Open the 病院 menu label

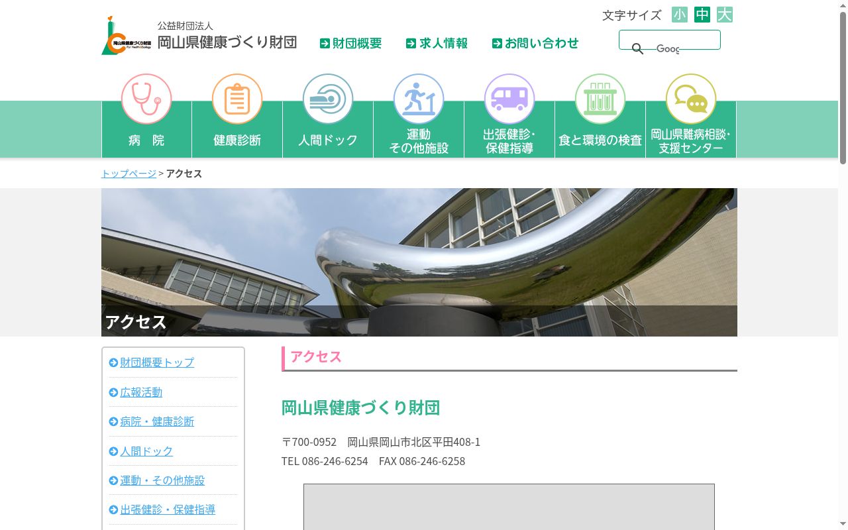pyautogui.click(x=146, y=140)
